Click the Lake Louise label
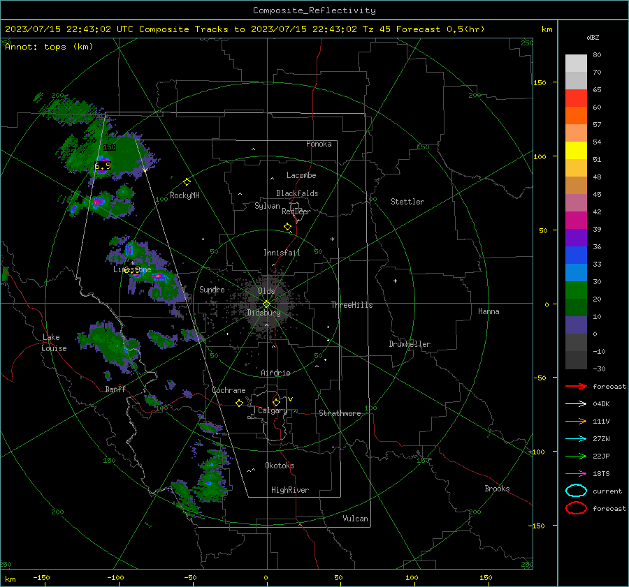Screen dimensions: 629x587 54,343
